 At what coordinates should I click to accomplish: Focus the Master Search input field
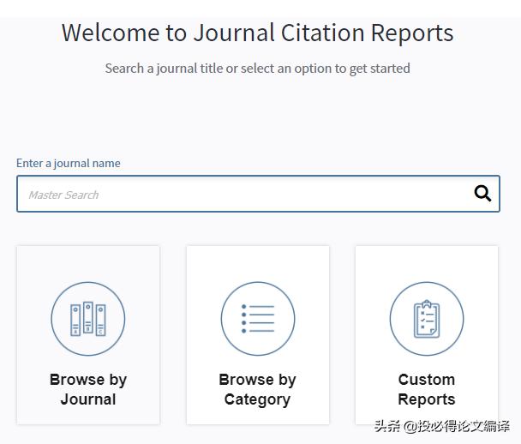[258, 194]
